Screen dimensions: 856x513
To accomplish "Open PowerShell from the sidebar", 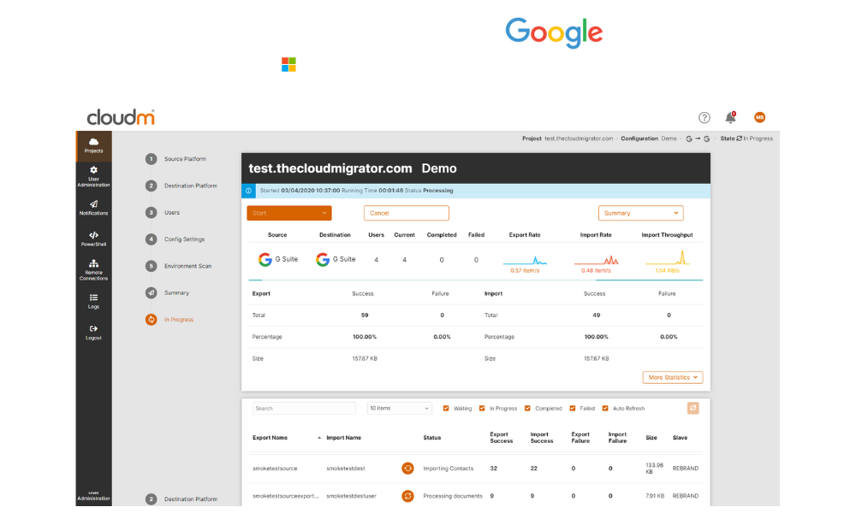I will (93, 238).
